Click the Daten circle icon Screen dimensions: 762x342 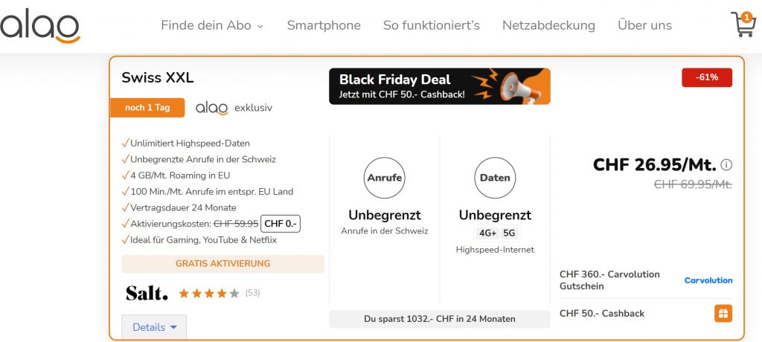click(x=495, y=178)
